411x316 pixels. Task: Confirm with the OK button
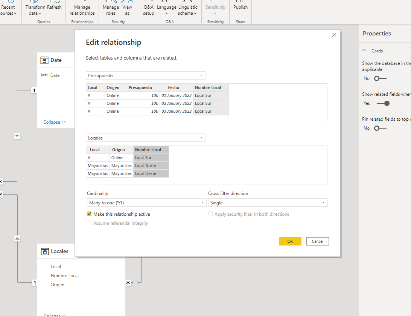tap(290, 241)
